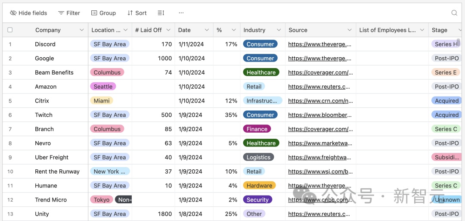Screen dimensions: 465x221
Task: Toggle the select-all rows checkbox
Action: coord(10,30)
